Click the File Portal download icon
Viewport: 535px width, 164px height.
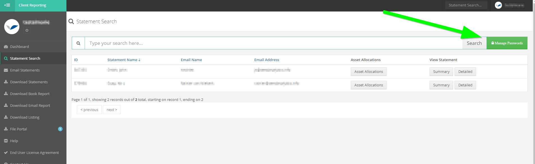(x=6, y=129)
